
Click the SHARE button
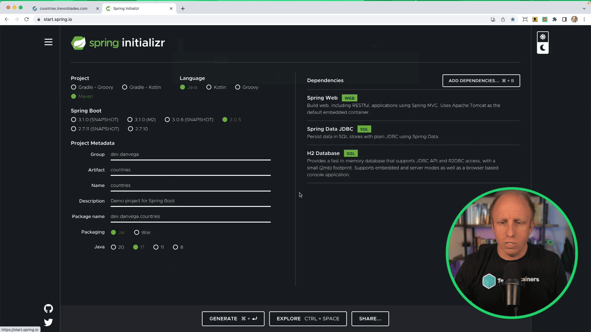tap(370, 319)
